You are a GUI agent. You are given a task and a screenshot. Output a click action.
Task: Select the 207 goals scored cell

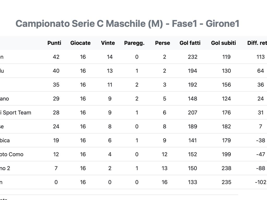[193, 113]
